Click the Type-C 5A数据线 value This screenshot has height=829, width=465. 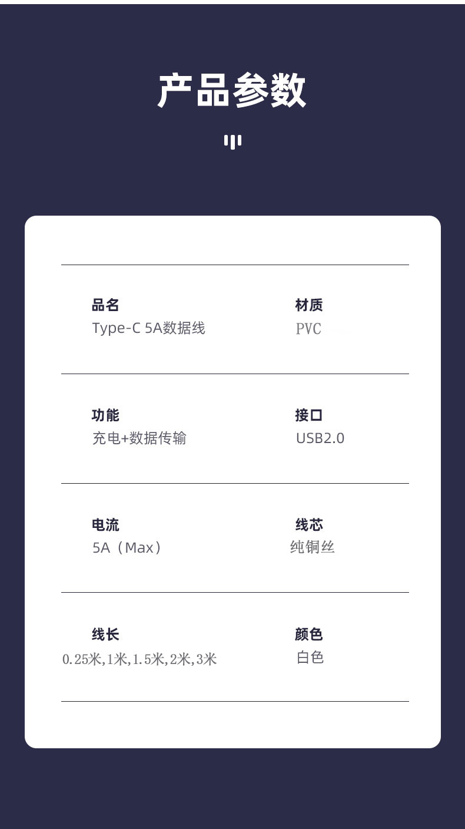148,328
